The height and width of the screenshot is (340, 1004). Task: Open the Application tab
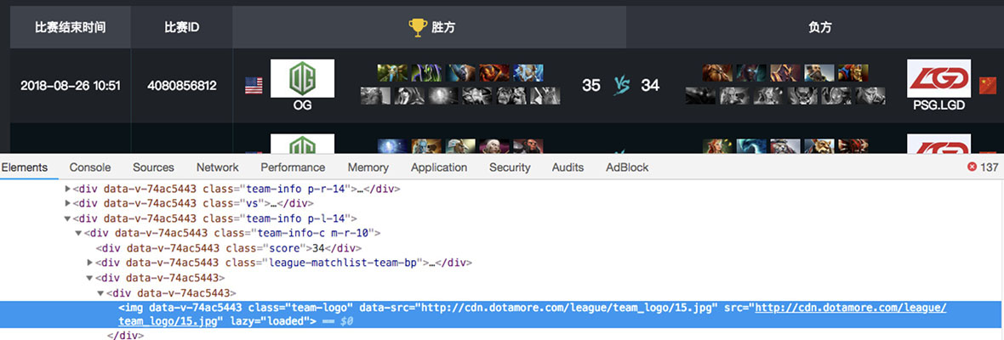[439, 167]
